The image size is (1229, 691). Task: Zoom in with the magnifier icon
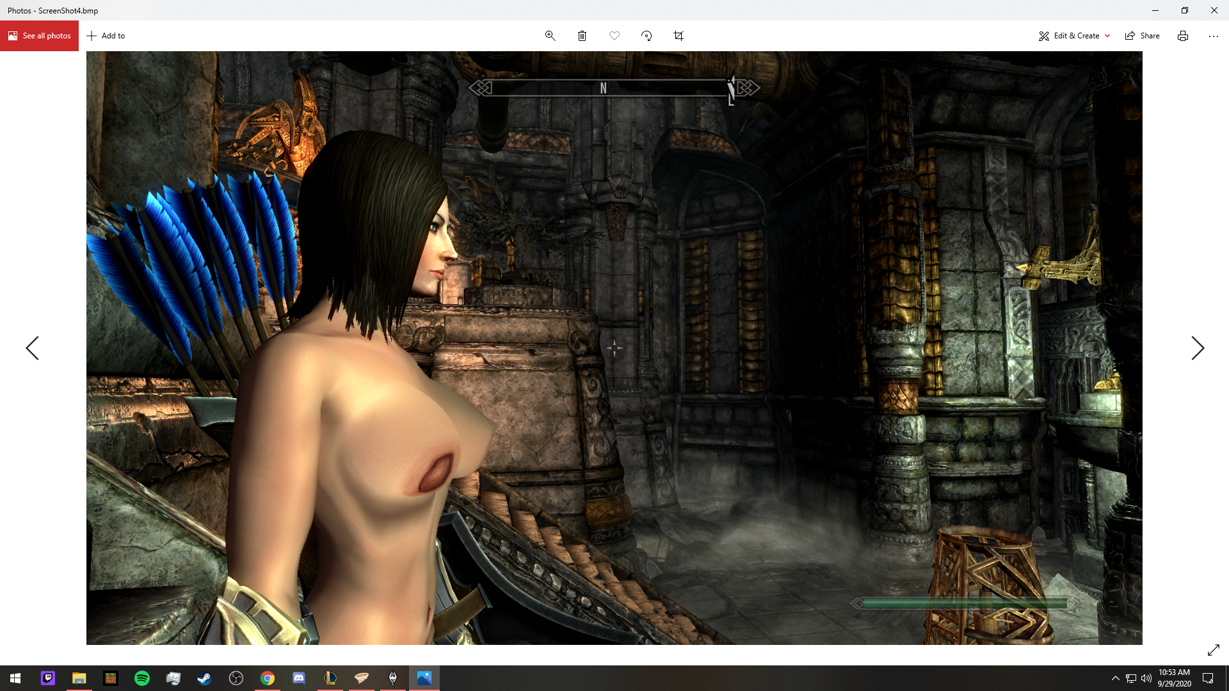click(x=550, y=36)
